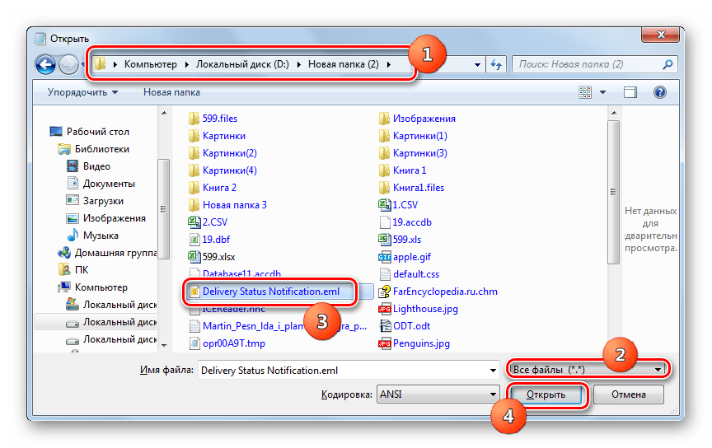
Task: Click the Открыть button
Action: coord(546,394)
